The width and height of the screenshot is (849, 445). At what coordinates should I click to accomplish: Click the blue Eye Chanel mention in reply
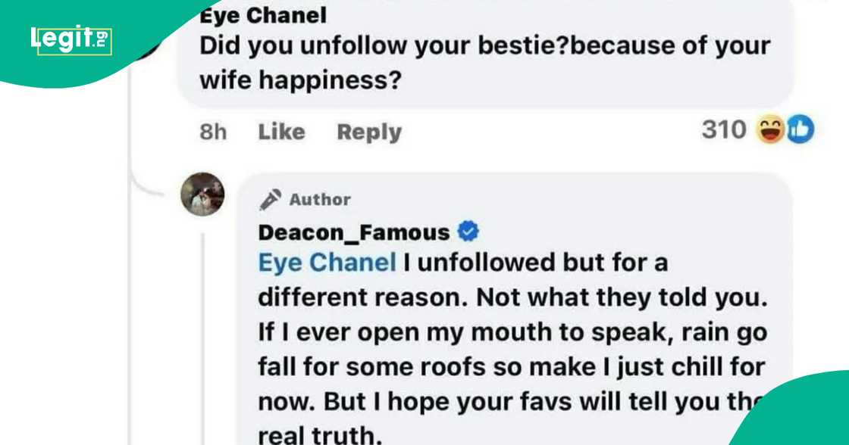tap(327, 263)
